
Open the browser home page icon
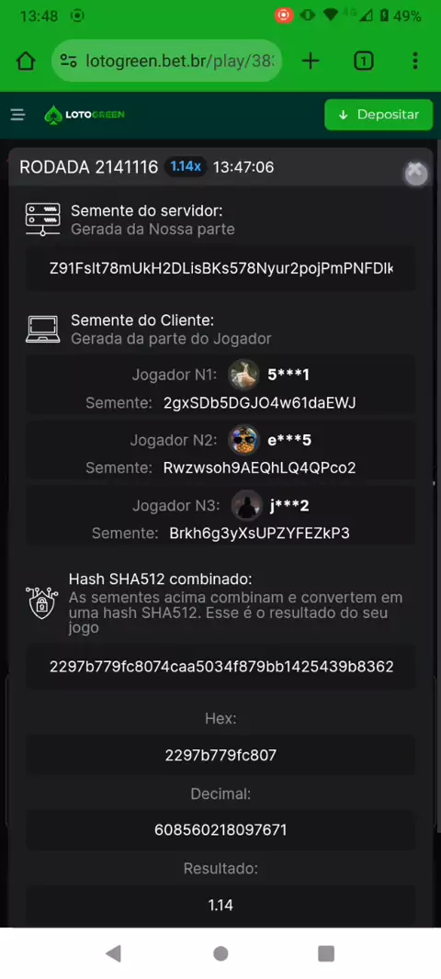coord(26,61)
